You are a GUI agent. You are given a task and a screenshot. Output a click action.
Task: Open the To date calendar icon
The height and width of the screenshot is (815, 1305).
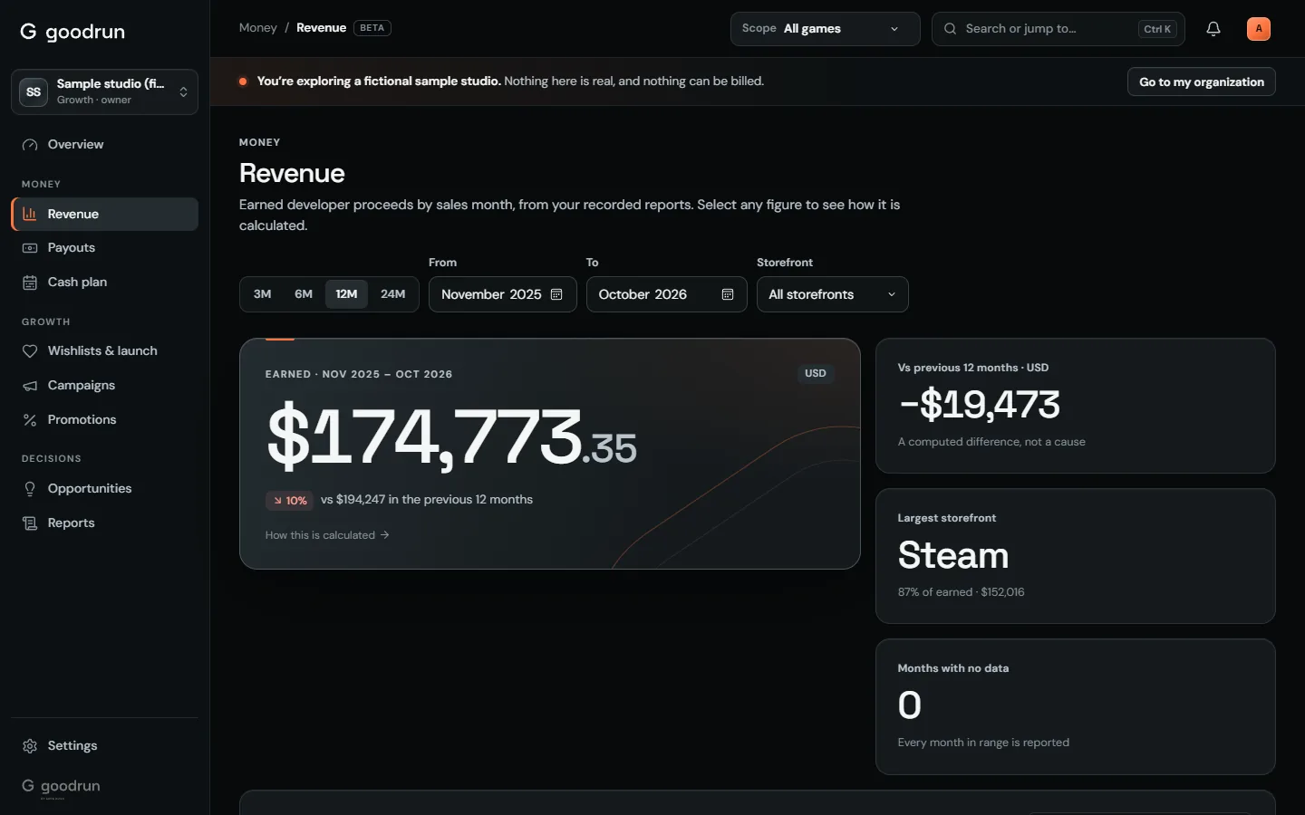pos(727,294)
